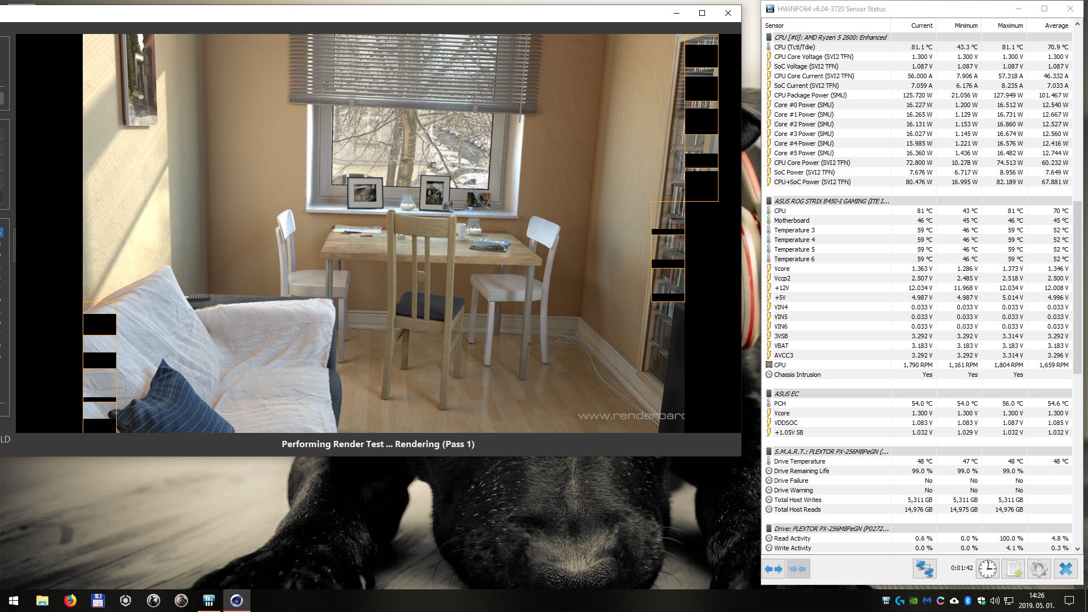
Task: Click the expand columns blue arrows button
Action: pyautogui.click(x=773, y=569)
